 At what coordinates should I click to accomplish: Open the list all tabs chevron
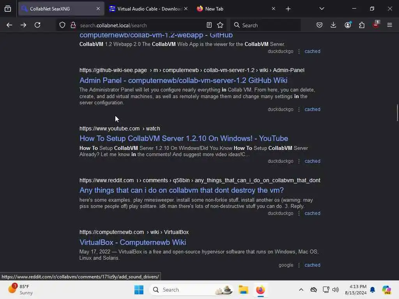click(322, 9)
